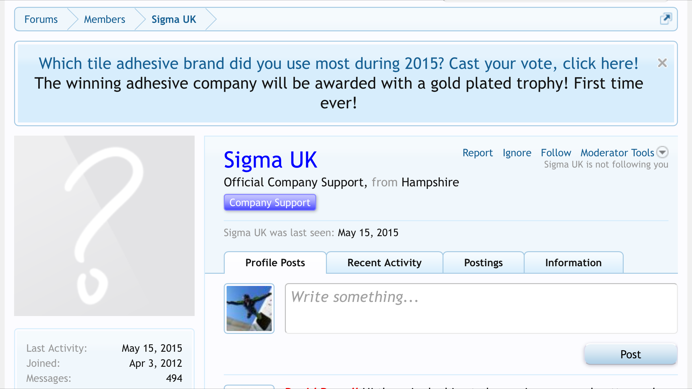View the Information tab
Screen dimensions: 692x389
(x=574, y=262)
